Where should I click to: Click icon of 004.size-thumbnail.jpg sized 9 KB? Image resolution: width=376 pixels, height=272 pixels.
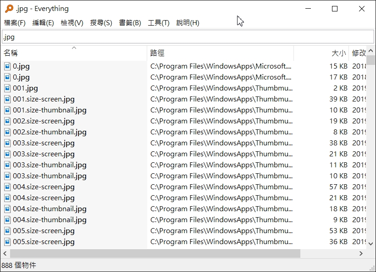(x=7, y=220)
